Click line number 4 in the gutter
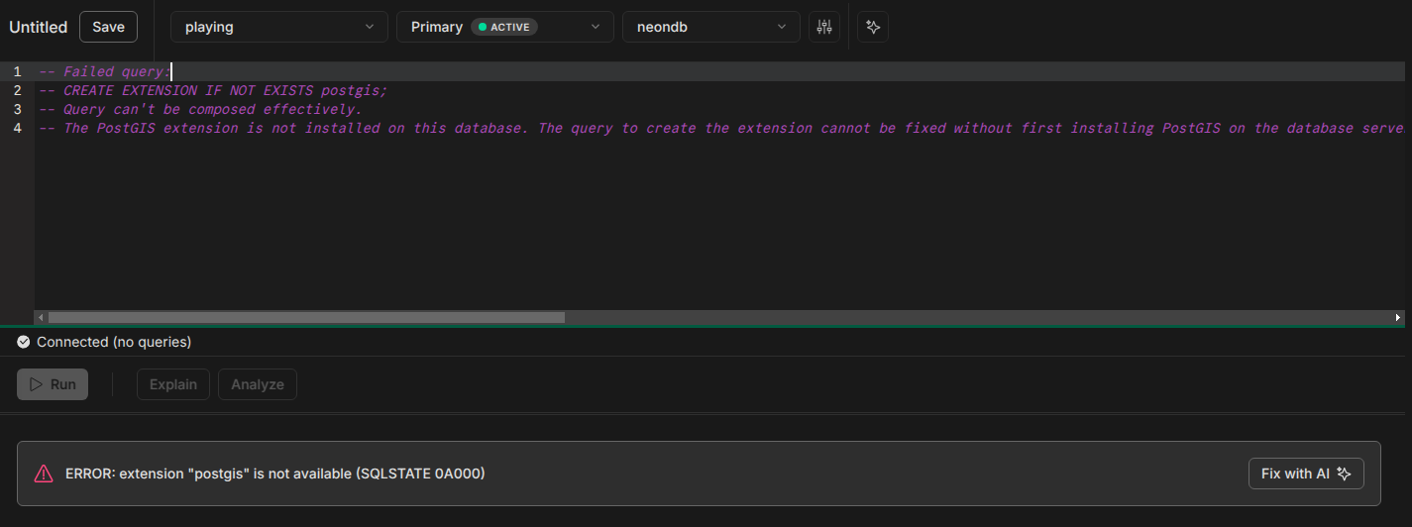Screen dimensions: 1412x527 click(x=17, y=128)
